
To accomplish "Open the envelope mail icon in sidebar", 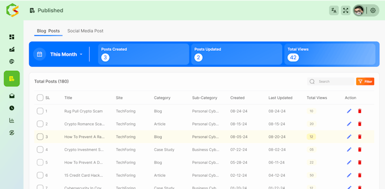I will coord(12,96).
